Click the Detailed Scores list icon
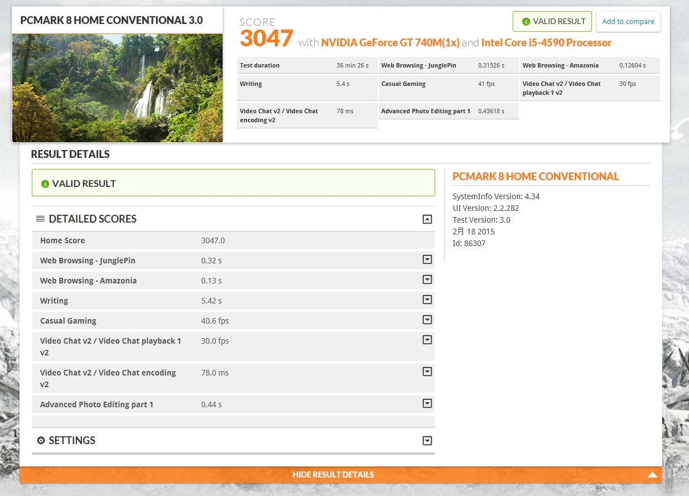Screen dimensions: 689x496 40,219
